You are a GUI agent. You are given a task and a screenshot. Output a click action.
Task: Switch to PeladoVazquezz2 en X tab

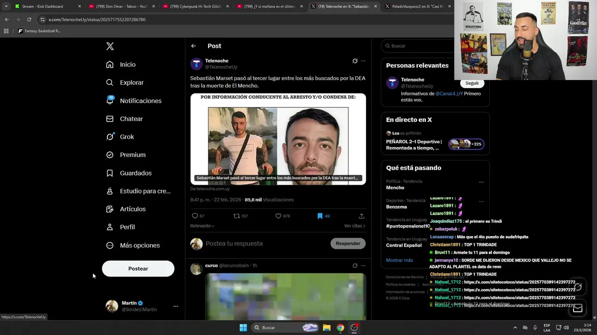[x=417, y=7]
